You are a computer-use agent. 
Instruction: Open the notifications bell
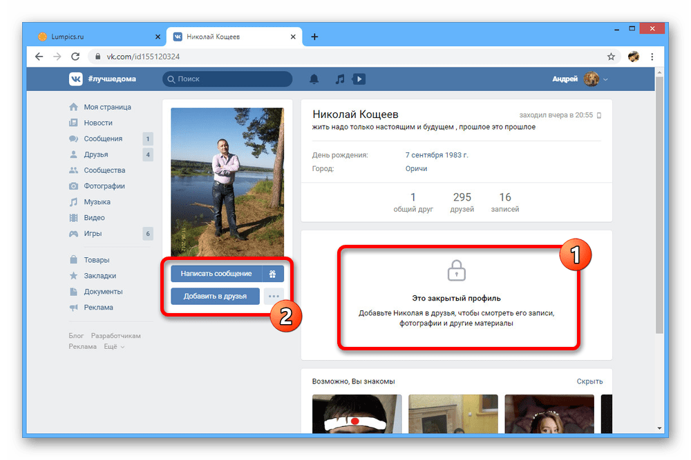(x=314, y=79)
